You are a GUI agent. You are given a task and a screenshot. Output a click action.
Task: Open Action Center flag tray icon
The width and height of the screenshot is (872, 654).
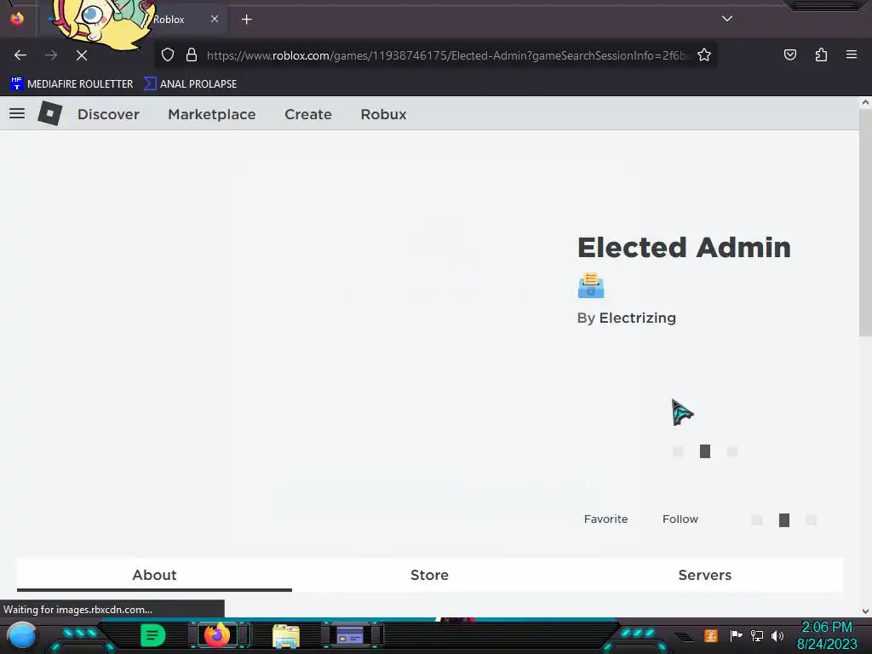736,635
